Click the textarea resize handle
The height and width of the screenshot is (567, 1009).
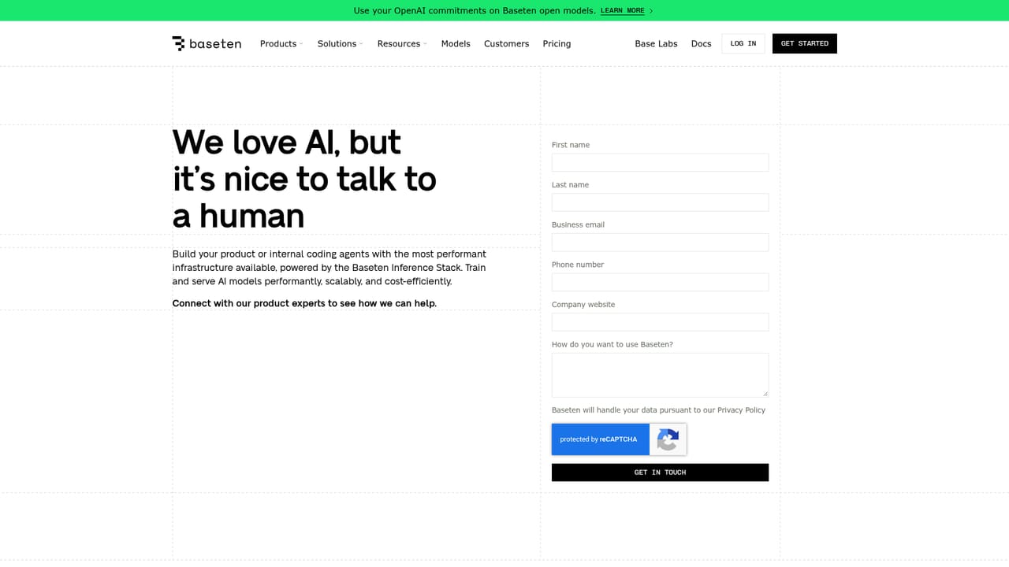click(x=765, y=393)
